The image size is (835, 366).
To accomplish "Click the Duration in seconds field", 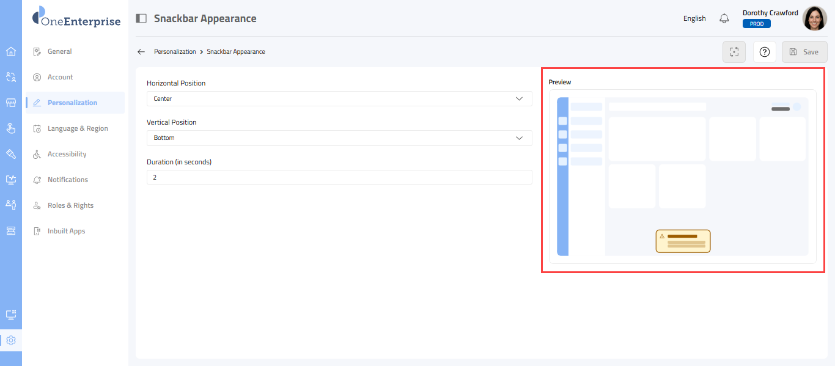I will 339,177.
